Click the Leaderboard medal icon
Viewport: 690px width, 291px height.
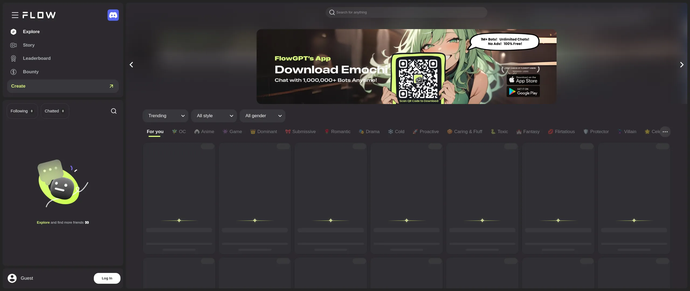(x=13, y=58)
